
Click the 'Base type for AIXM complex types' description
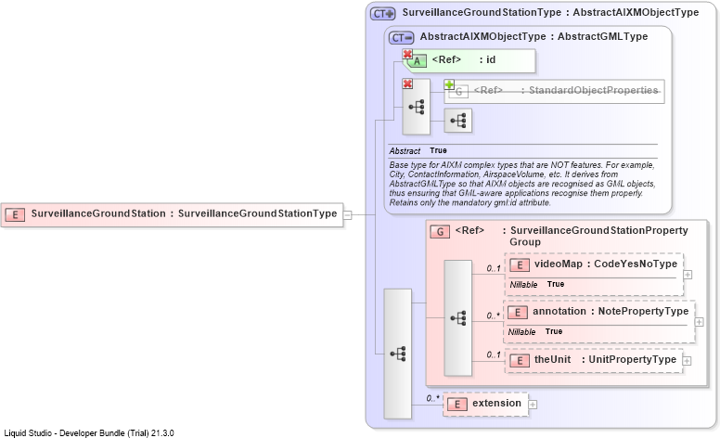522,184
